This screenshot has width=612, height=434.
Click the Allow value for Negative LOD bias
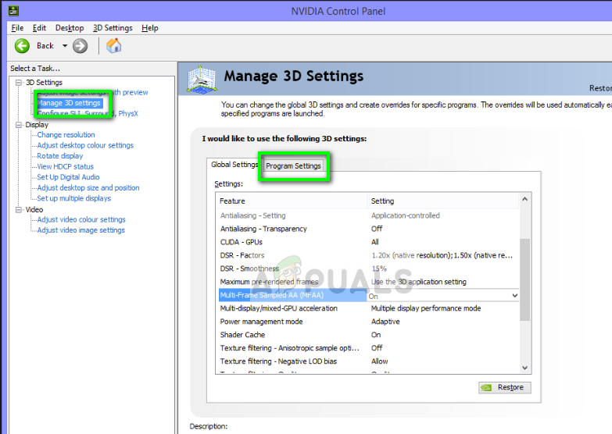pyautogui.click(x=379, y=361)
